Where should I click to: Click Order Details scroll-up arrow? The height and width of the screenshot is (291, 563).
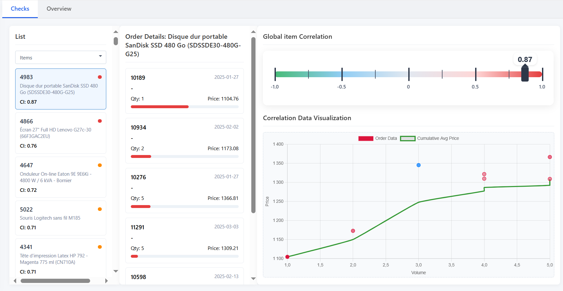tap(253, 32)
